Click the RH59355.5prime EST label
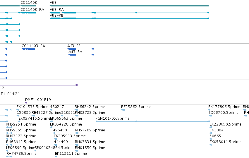Image resolution: width=249 pixels, height=158 pixels. coord(21,130)
